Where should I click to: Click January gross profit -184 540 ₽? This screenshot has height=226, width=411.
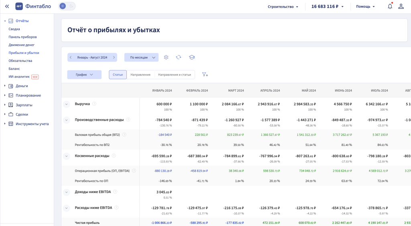(x=165, y=135)
